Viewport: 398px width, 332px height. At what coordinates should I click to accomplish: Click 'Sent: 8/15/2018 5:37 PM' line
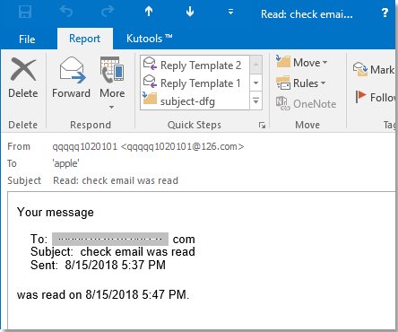98,265
